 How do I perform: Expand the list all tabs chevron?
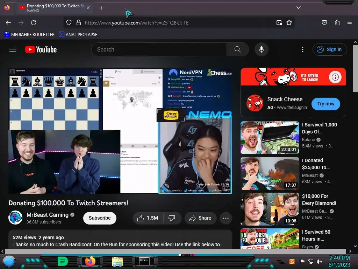299,8
